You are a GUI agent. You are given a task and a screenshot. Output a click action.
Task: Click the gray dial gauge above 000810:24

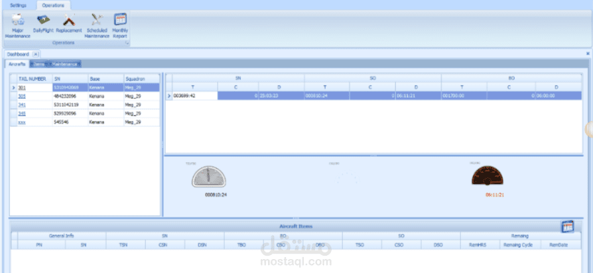208,177
